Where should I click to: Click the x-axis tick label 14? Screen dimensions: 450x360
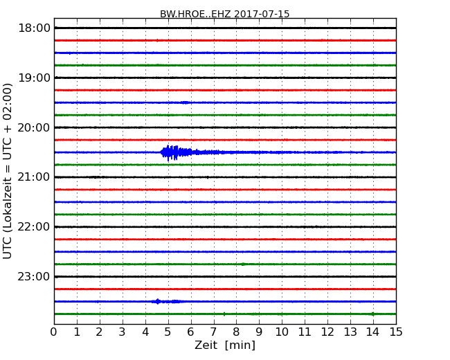(x=373, y=332)
